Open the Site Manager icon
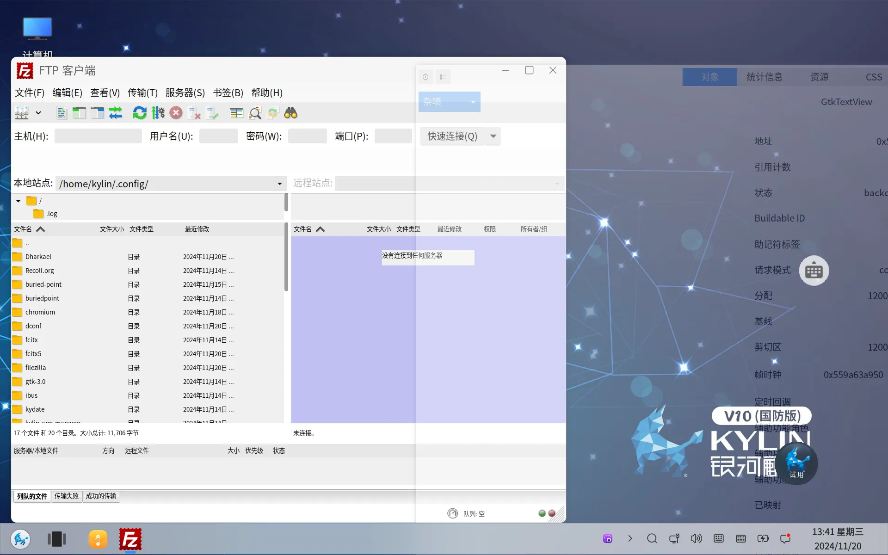Screen dimensions: 888x555 21,113
